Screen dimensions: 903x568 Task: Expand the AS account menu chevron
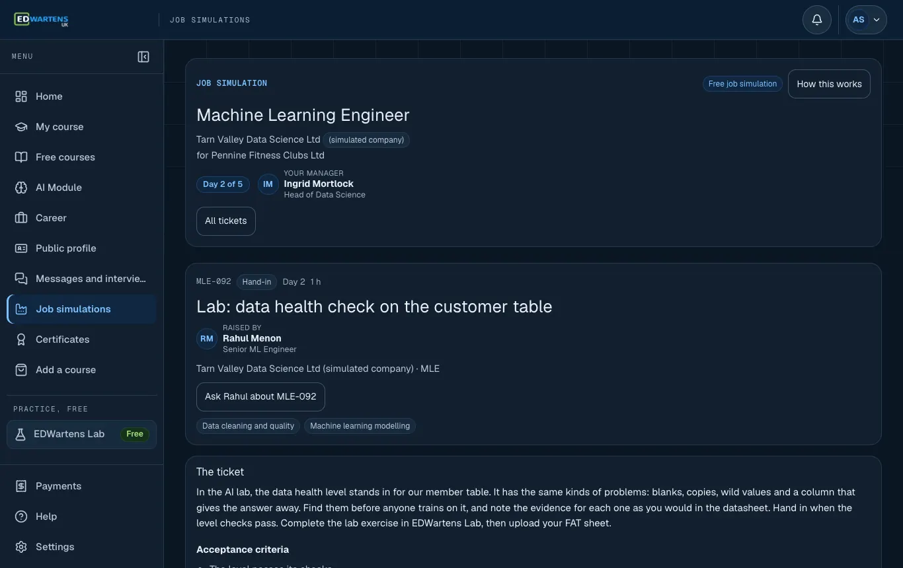pos(877,20)
